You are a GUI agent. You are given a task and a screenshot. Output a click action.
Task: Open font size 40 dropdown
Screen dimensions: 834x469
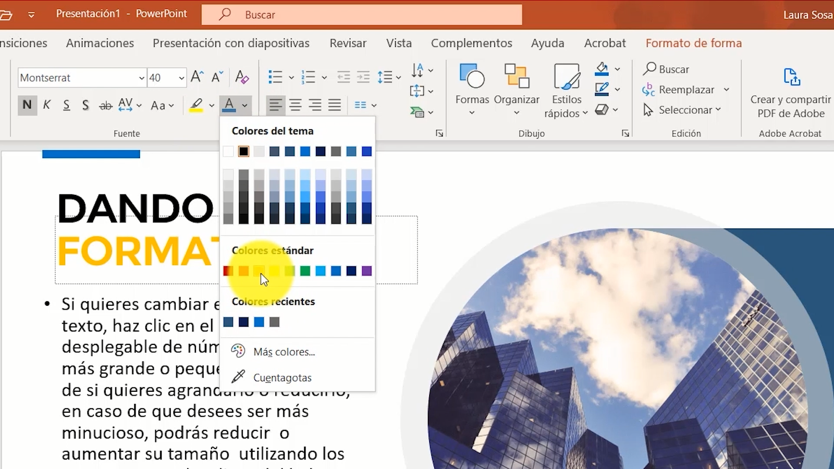click(181, 78)
